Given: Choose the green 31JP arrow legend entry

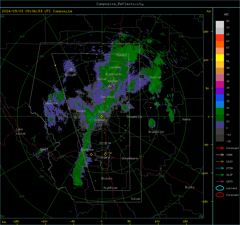Looking at the screenshot, I should pos(220,175).
